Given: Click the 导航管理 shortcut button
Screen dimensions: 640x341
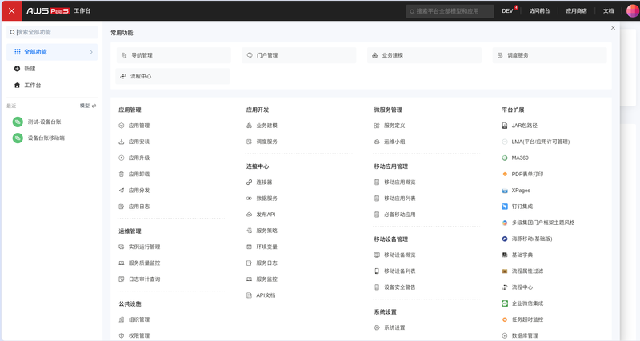Looking at the screenshot, I should 174,55.
